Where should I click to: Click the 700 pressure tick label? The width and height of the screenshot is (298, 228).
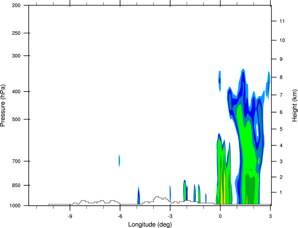pos(16,161)
